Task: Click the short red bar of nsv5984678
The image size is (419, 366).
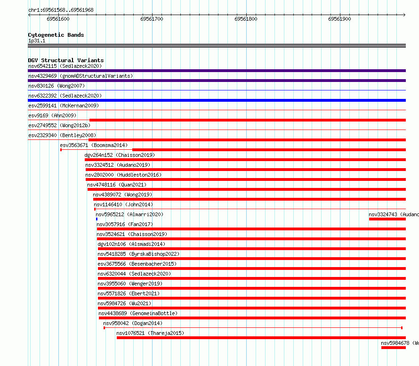Action: pyautogui.click(x=394, y=348)
